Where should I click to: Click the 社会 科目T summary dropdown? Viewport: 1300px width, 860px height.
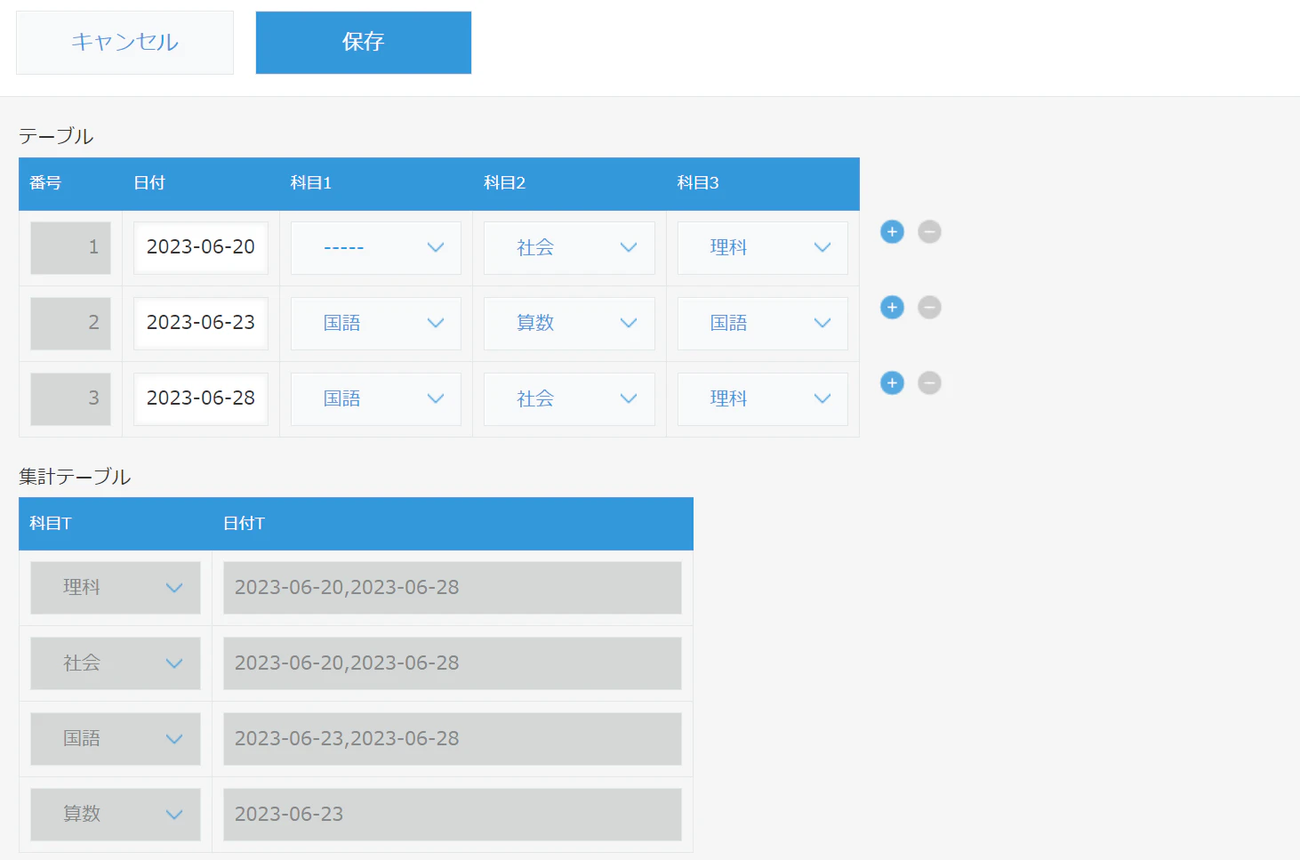tap(116, 663)
